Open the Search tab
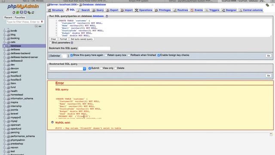275x155 pixels. (84, 10)
